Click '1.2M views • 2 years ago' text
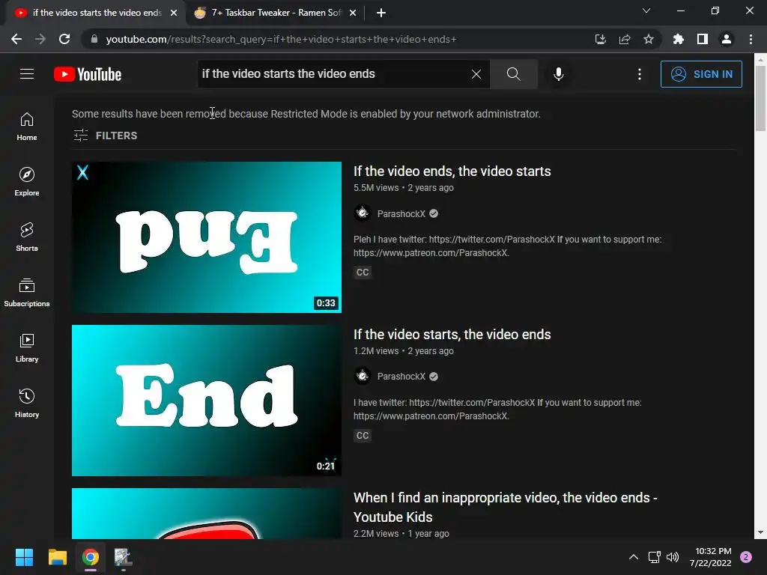This screenshot has height=575, width=767. pyautogui.click(x=404, y=351)
